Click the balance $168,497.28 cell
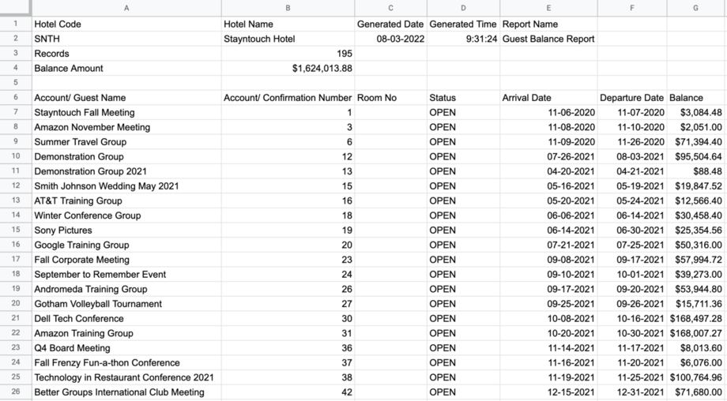The height and width of the screenshot is (401, 727). [x=695, y=319]
